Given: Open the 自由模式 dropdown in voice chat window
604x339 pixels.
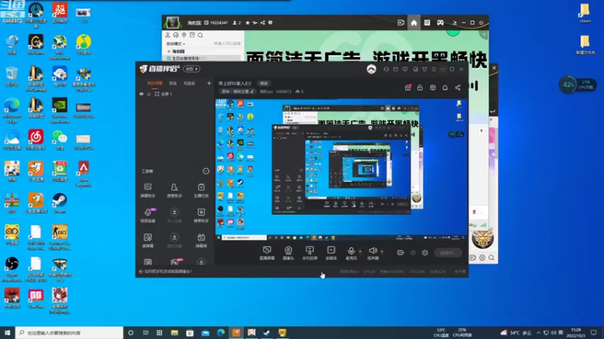Looking at the screenshot, I should click(x=175, y=44).
